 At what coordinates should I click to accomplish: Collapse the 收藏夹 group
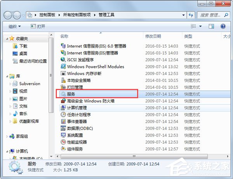[x=7, y=39]
